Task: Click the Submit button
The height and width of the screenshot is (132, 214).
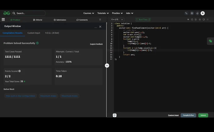Action: pyautogui.click(x=203, y=115)
